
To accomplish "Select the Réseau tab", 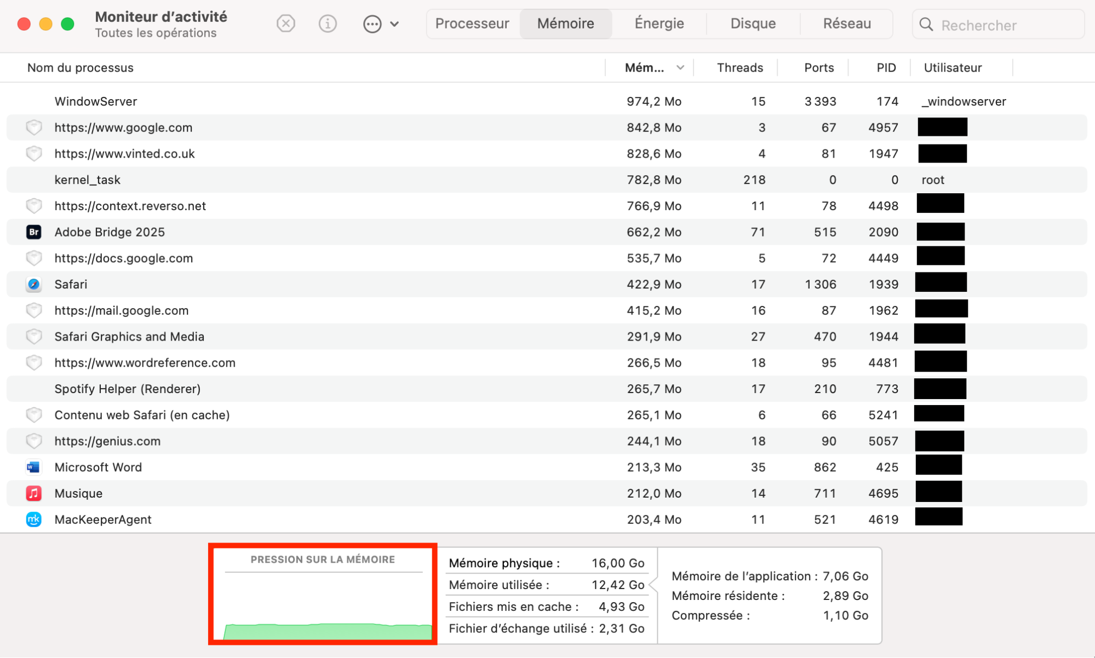I will coord(846,24).
